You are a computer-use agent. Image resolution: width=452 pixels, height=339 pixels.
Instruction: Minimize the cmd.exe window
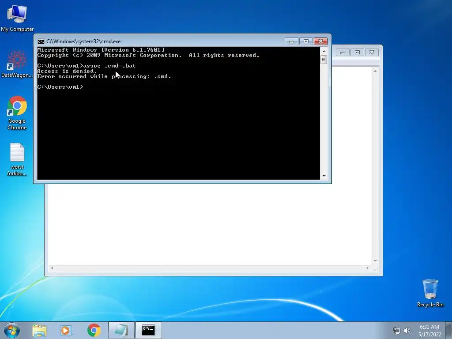pyautogui.click(x=291, y=41)
